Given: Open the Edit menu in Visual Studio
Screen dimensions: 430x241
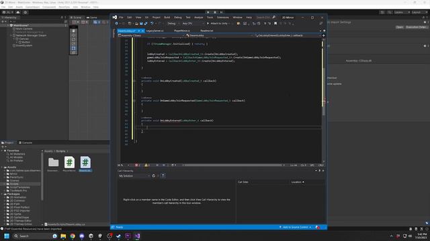Looking at the screenshot, I should tap(130, 17).
